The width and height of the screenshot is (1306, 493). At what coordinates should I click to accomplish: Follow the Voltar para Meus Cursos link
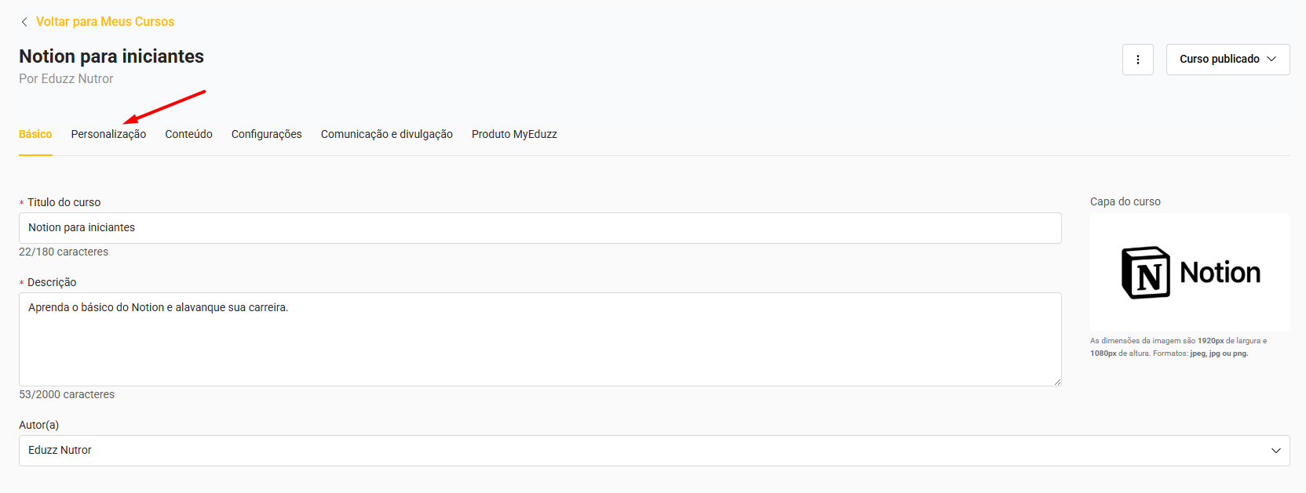[105, 22]
